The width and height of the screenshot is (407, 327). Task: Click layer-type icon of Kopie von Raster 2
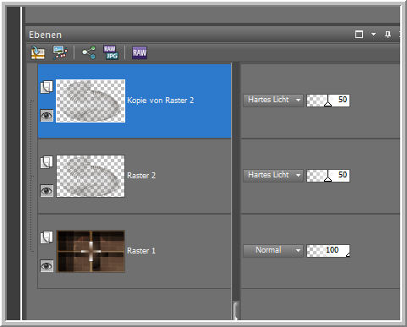(47, 87)
